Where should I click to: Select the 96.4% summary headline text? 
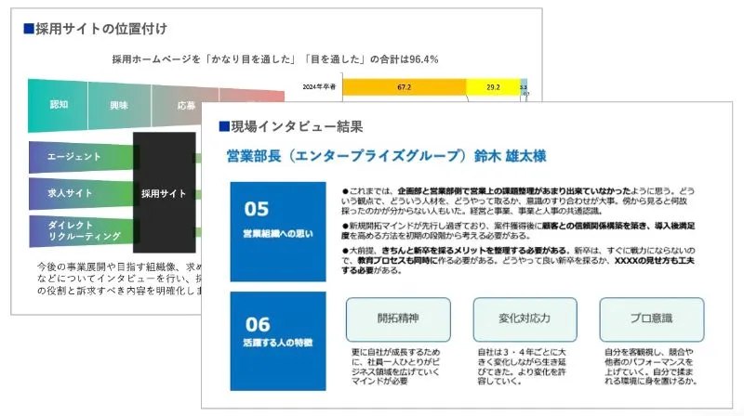point(275,59)
